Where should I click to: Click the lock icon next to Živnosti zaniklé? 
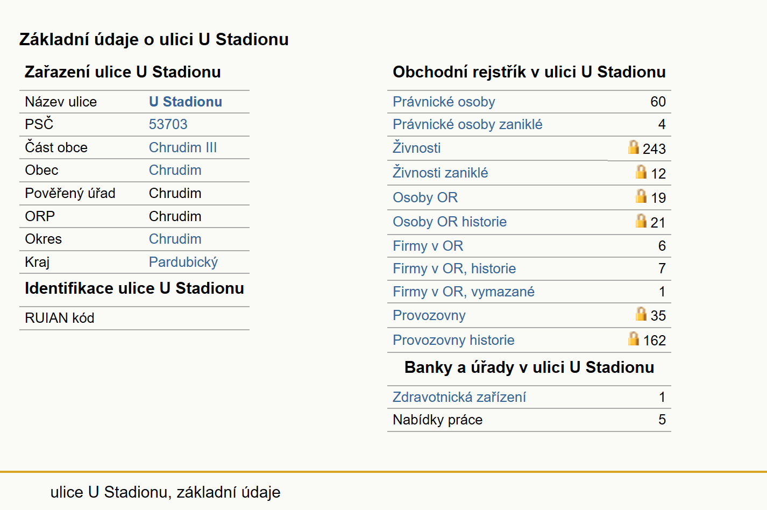pos(641,172)
